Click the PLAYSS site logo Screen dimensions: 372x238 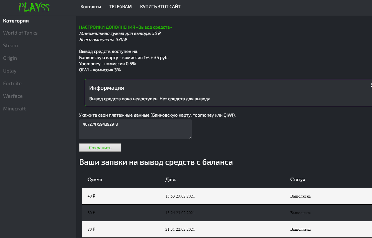(34, 7)
